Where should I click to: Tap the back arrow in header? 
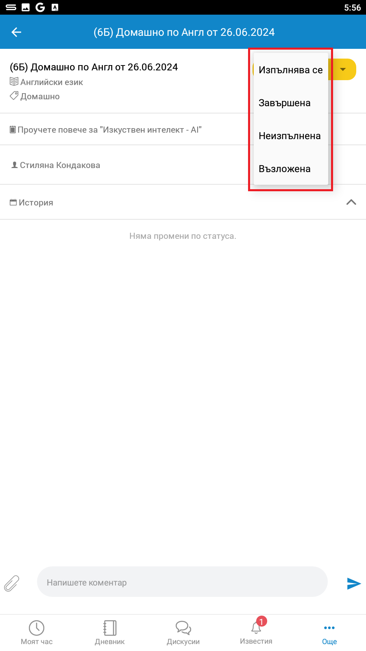click(x=16, y=32)
